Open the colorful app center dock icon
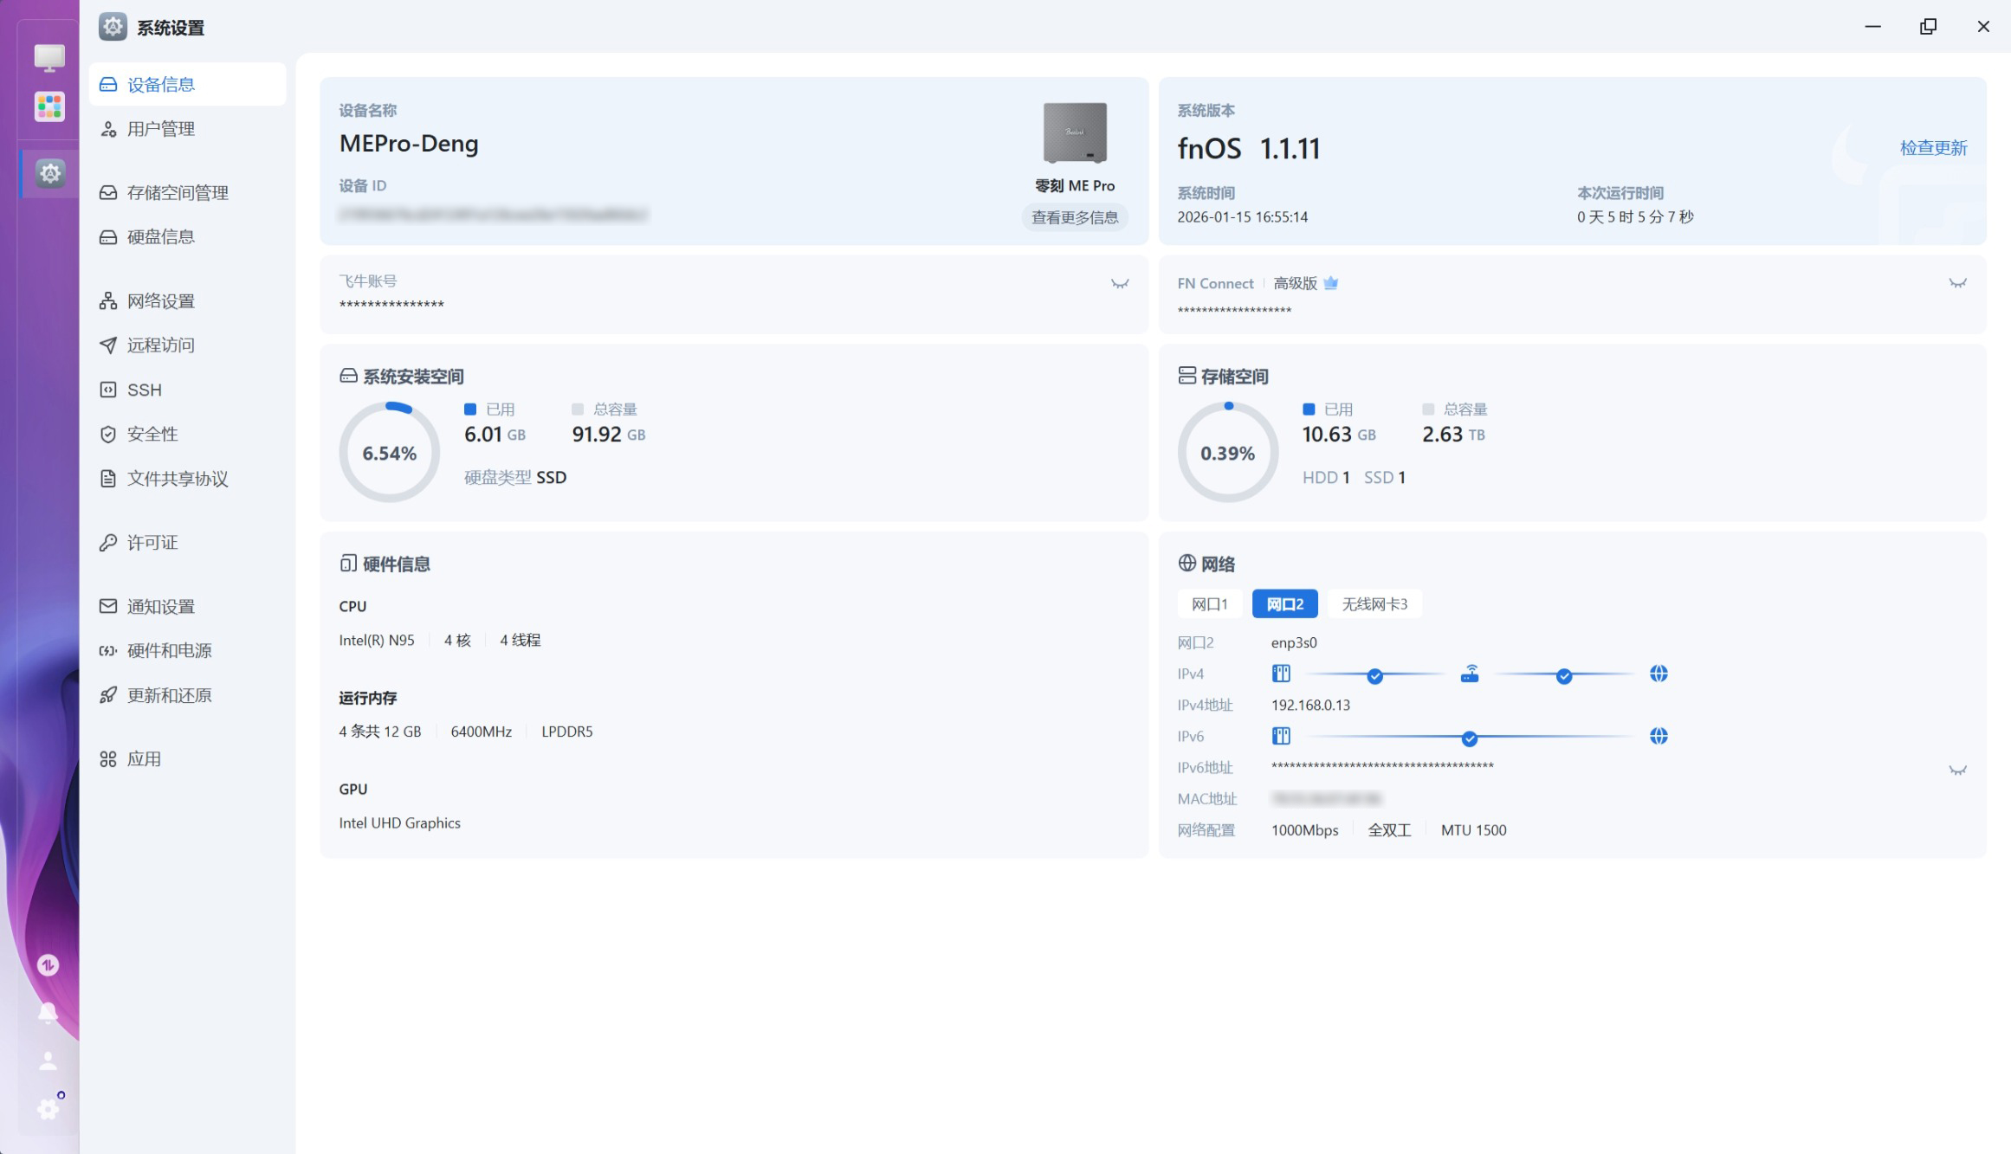 (49, 107)
